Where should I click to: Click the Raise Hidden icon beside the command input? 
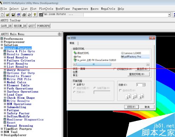pyautogui.click(x=41, y=15)
